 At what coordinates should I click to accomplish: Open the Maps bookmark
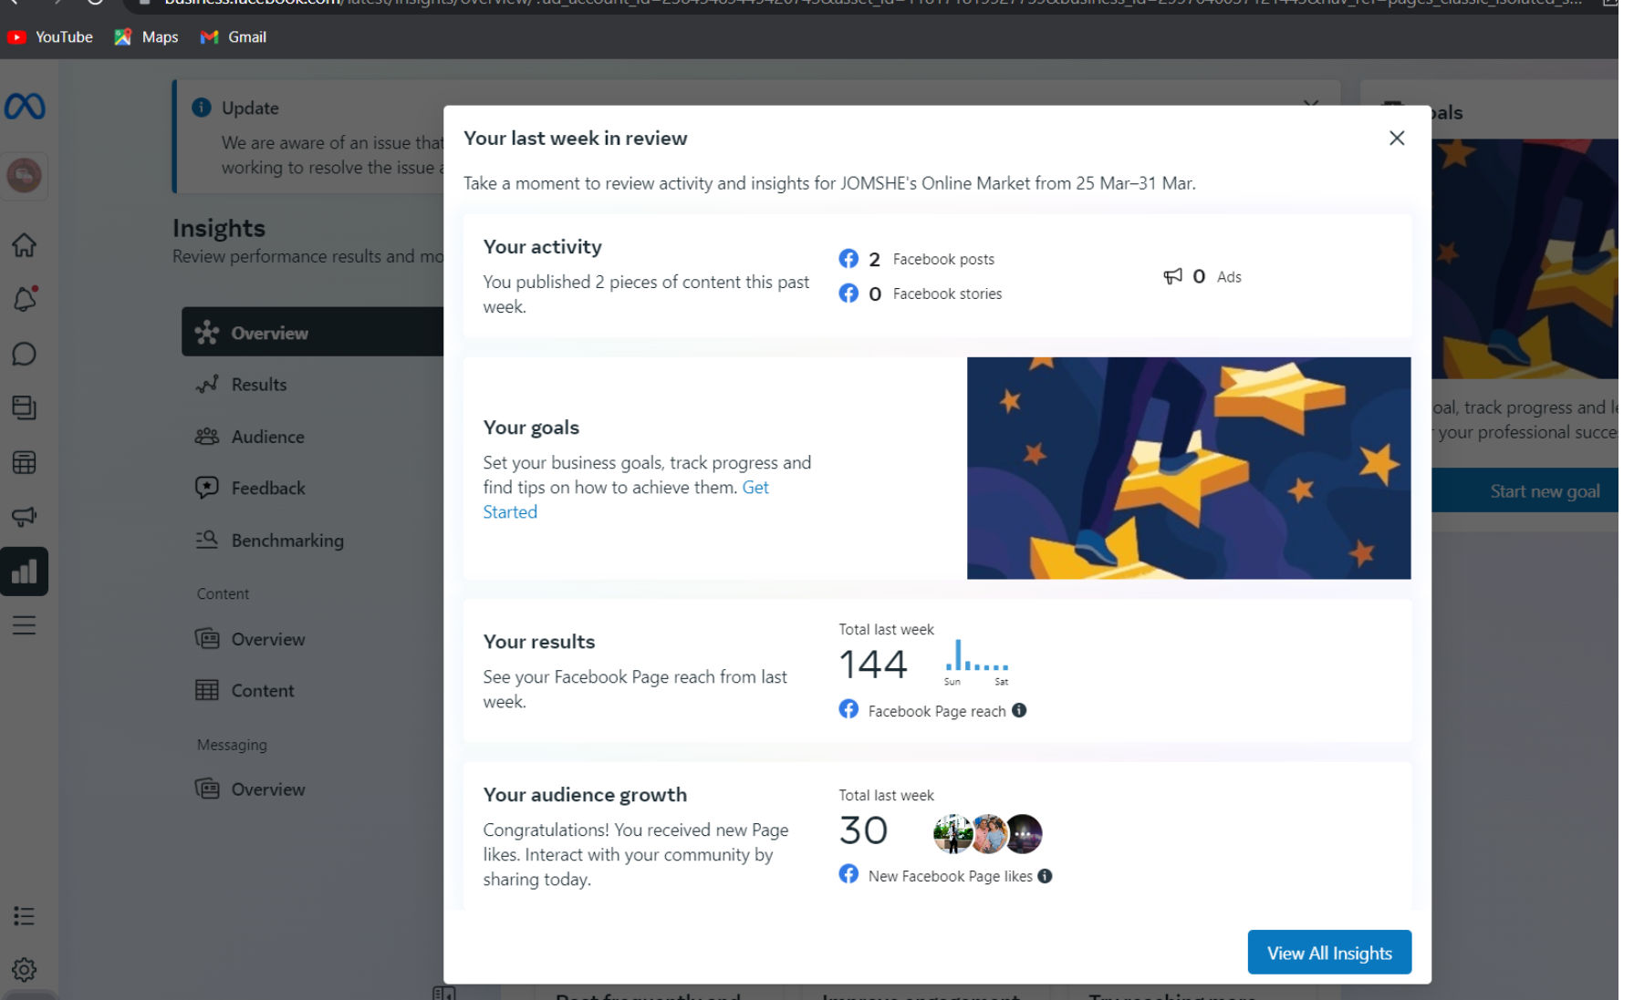146,37
